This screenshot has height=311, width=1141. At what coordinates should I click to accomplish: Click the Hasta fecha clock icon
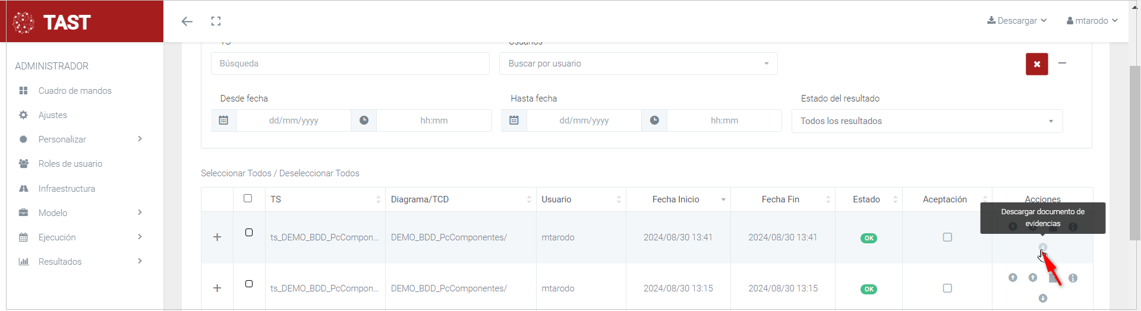[x=654, y=120]
